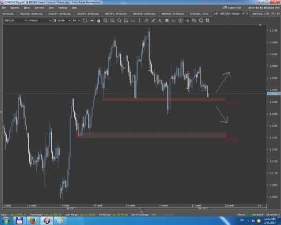Open the Candle chart type dropdown

coord(62,20)
